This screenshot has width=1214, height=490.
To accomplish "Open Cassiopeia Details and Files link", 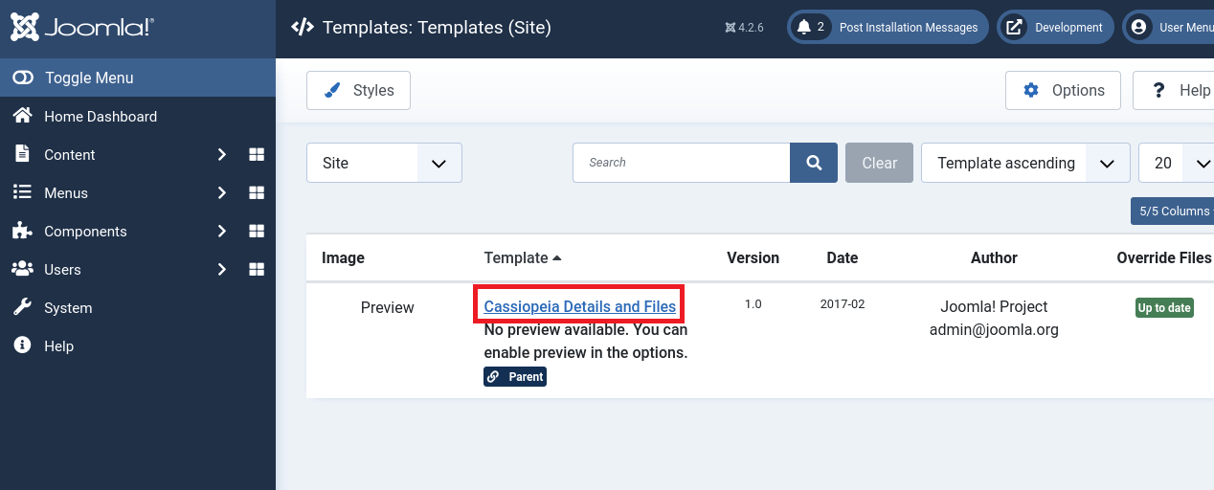I will click(580, 307).
